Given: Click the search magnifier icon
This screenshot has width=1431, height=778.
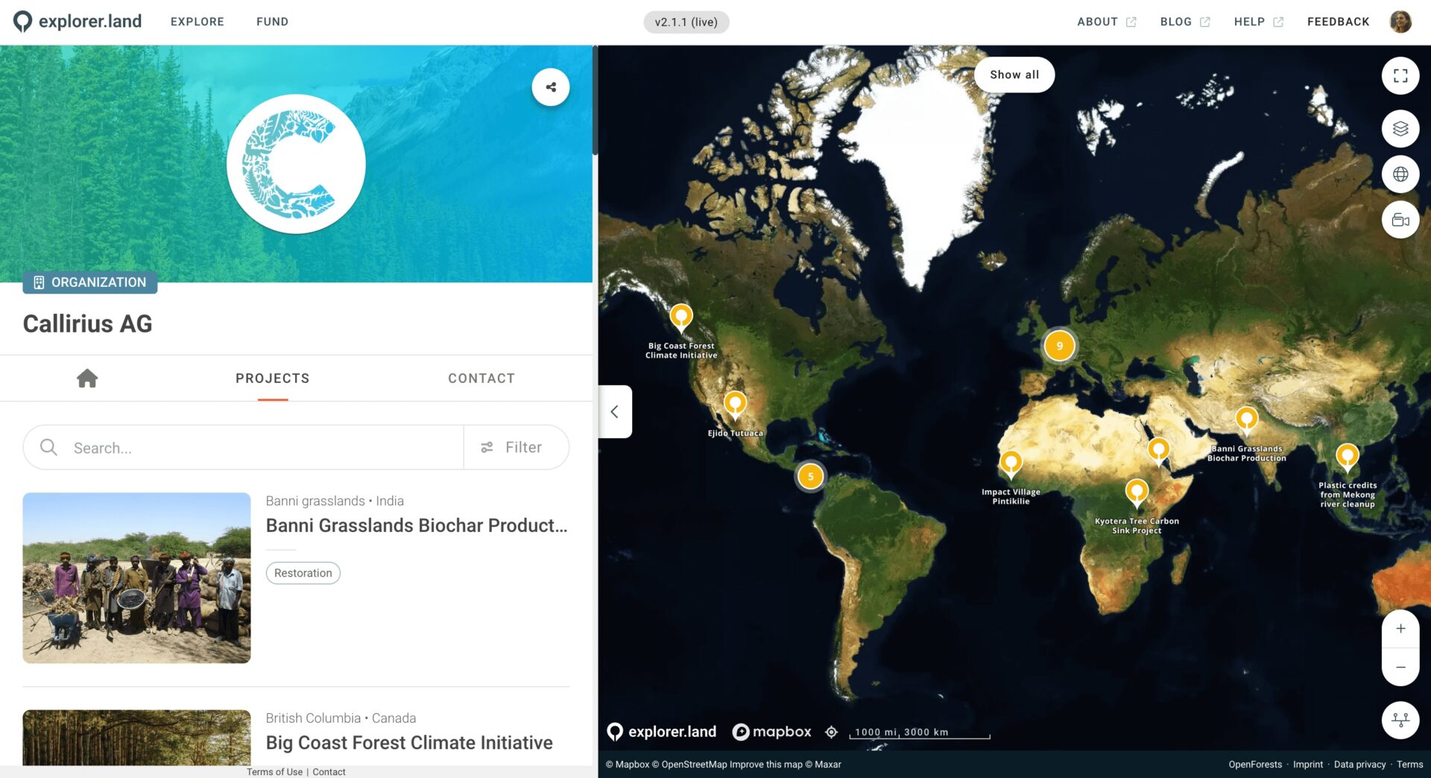Looking at the screenshot, I should coord(48,447).
